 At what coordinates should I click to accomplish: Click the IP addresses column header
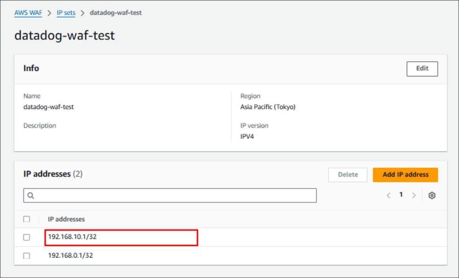point(66,219)
